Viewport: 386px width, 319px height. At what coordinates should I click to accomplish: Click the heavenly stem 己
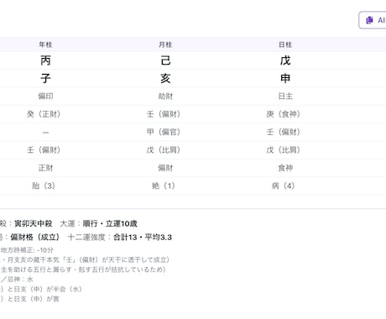(165, 60)
